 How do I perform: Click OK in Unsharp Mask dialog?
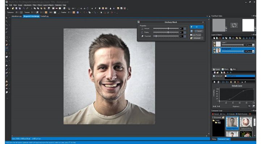197,27
